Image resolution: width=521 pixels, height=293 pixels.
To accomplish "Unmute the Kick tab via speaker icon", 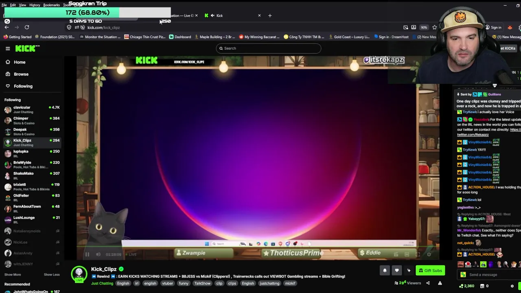I will [212, 15].
